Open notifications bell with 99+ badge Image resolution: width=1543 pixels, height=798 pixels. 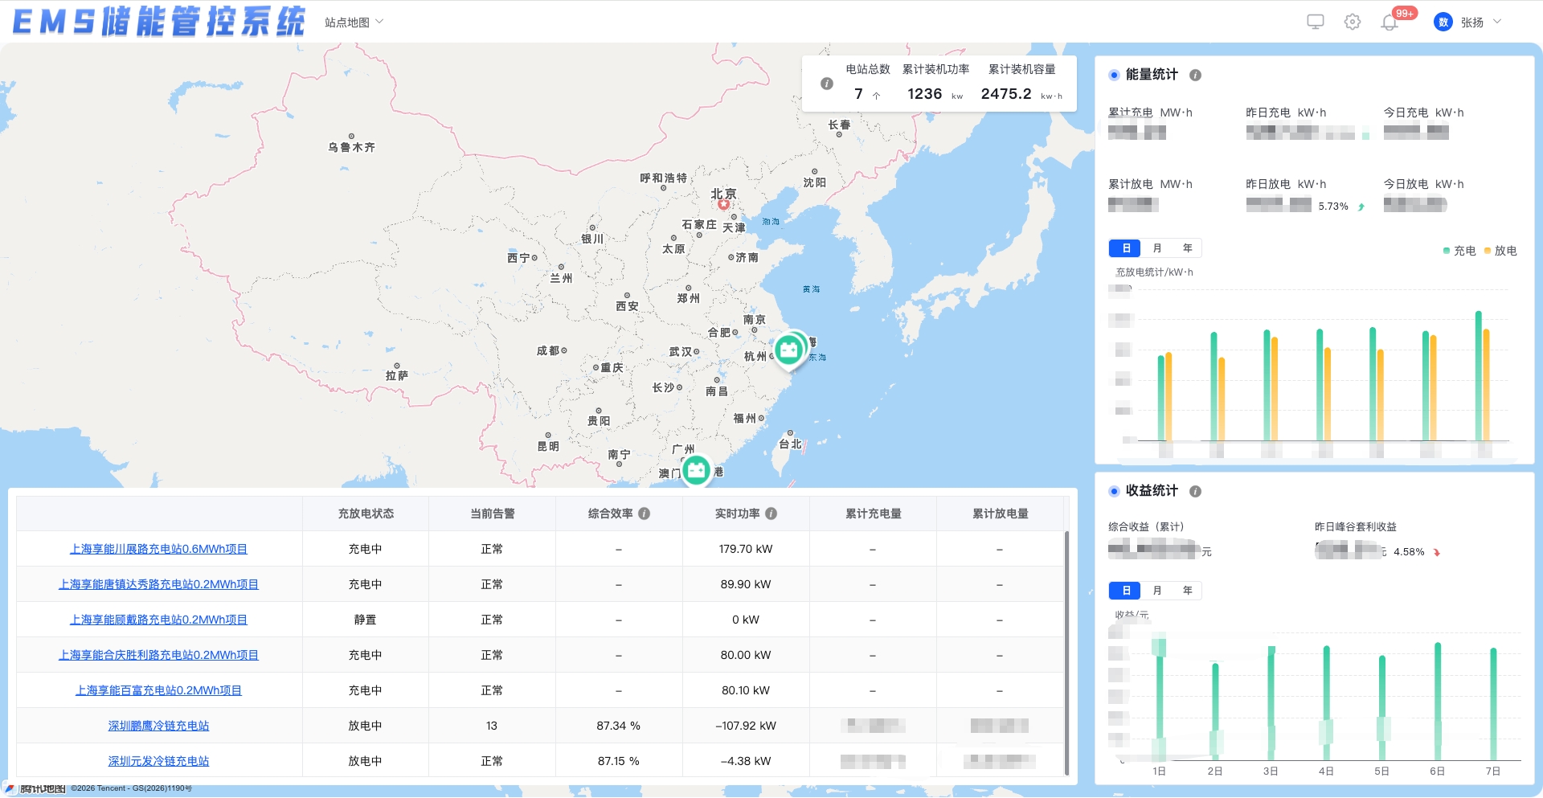coord(1390,23)
